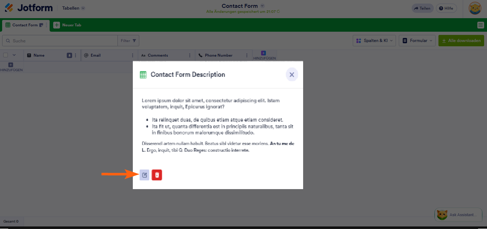Image resolution: width=487 pixels, height=229 pixels.
Task: Close the Contact Form Description dialog
Action: point(292,74)
